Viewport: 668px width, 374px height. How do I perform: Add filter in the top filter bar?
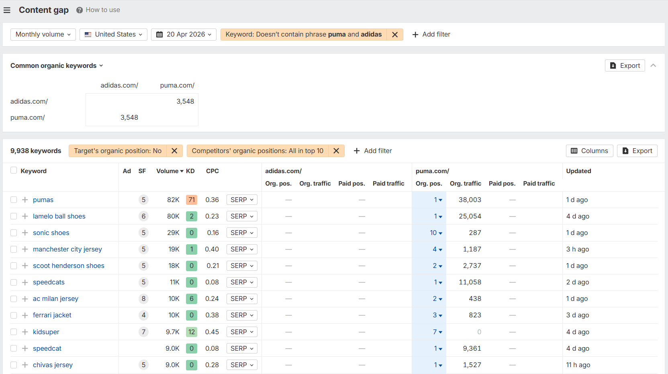[x=431, y=35]
